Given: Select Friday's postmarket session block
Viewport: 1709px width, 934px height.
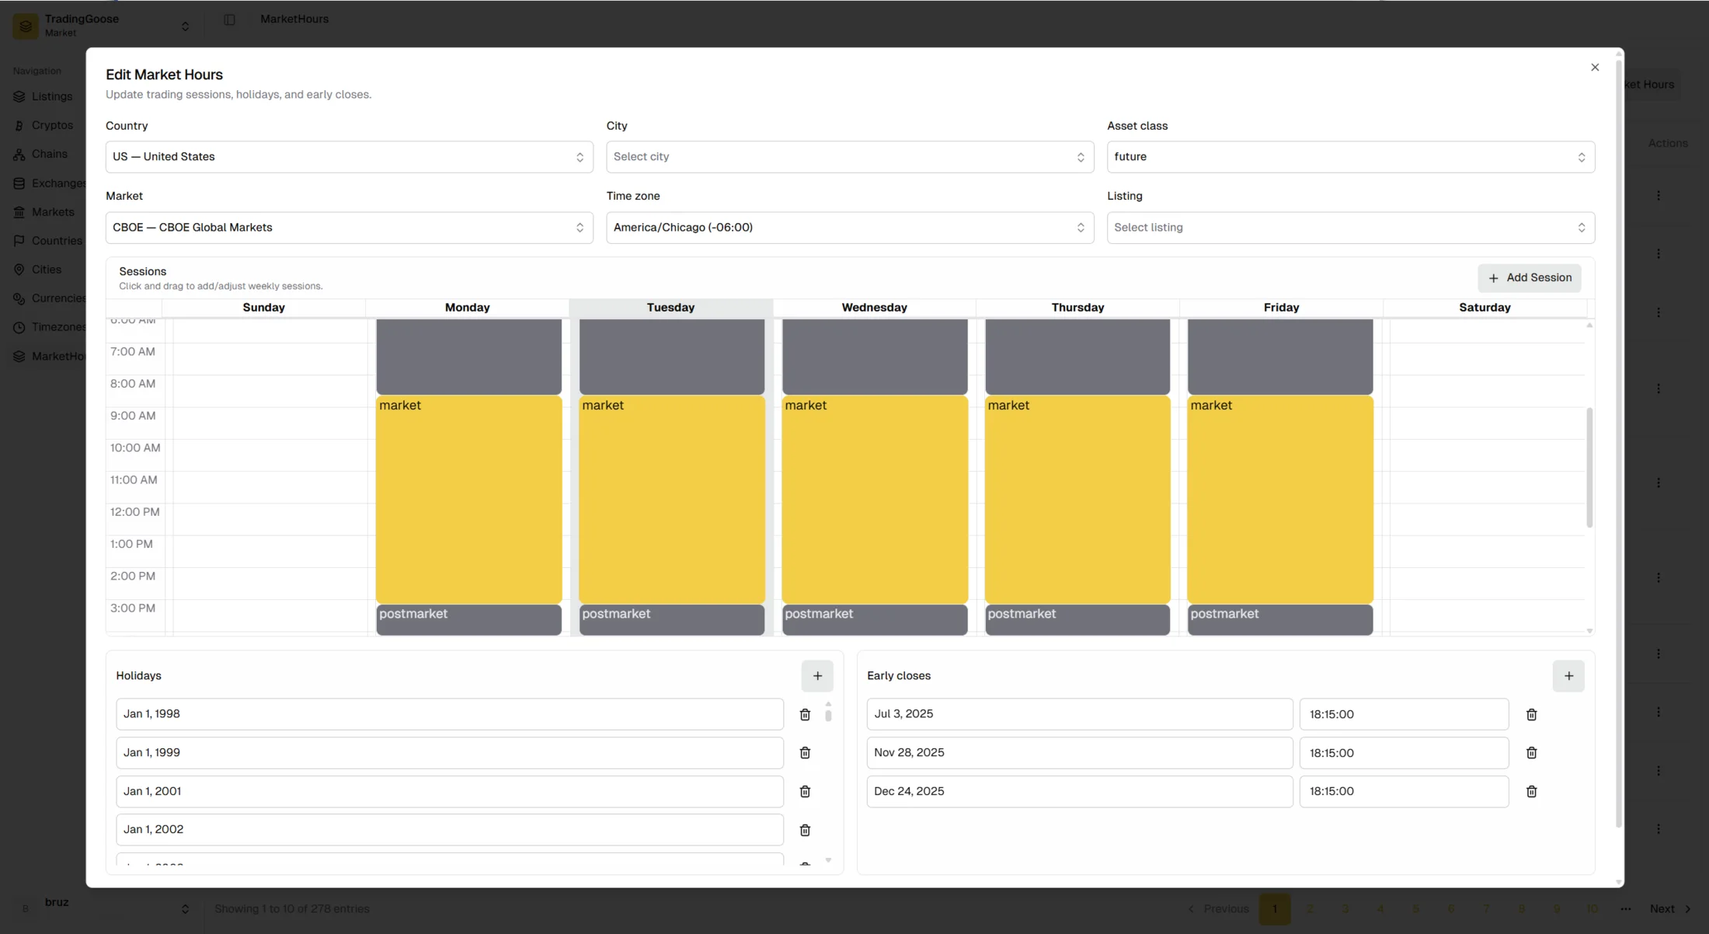Looking at the screenshot, I should click(1280, 620).
